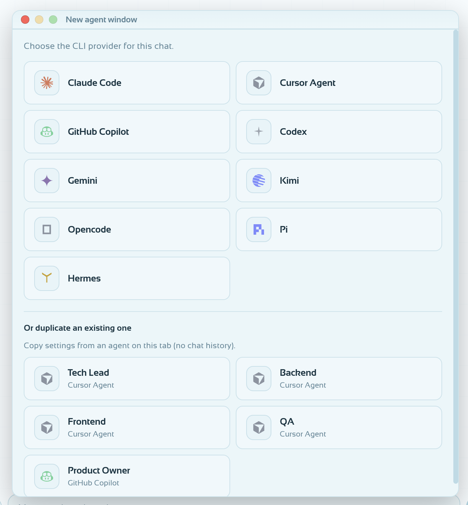
Task: Select Hermes provider label
Action: pos(84,278)
